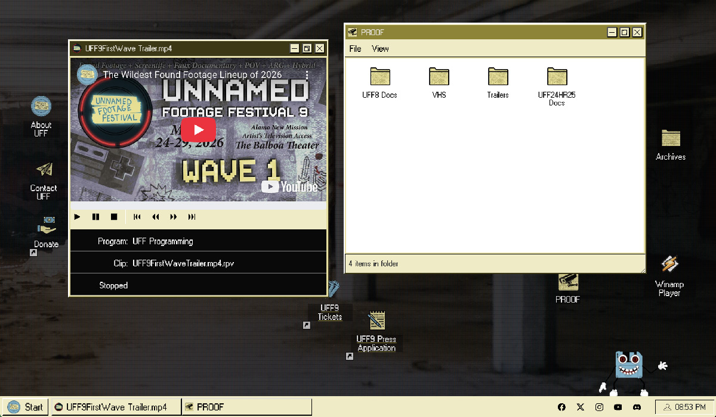The image size is (716, 417).
Task: Open the Donate desktop shortcut
Action: tap(46, 228)
